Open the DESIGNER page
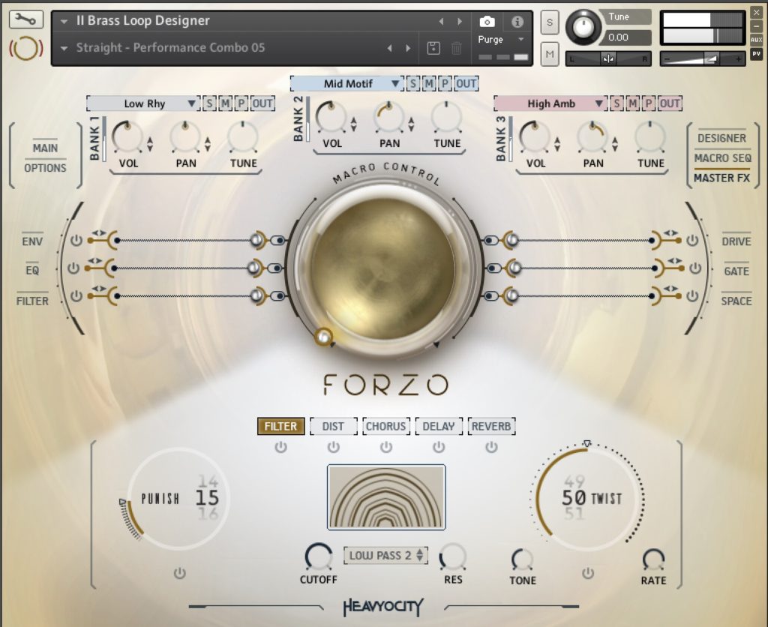This screenshot has width=768, height=627. (x=721, y=138)
